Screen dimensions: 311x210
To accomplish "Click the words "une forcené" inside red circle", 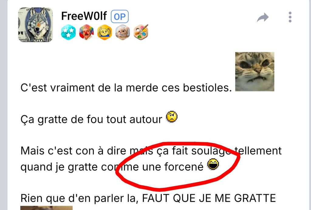I will click(173, 167).
